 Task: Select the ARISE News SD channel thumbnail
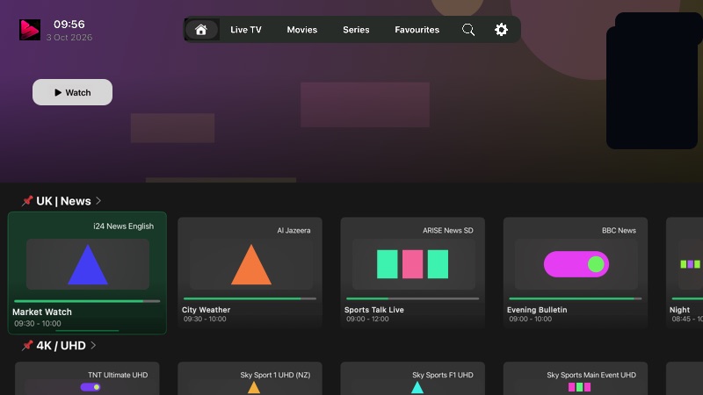click(x=413, y=264)
